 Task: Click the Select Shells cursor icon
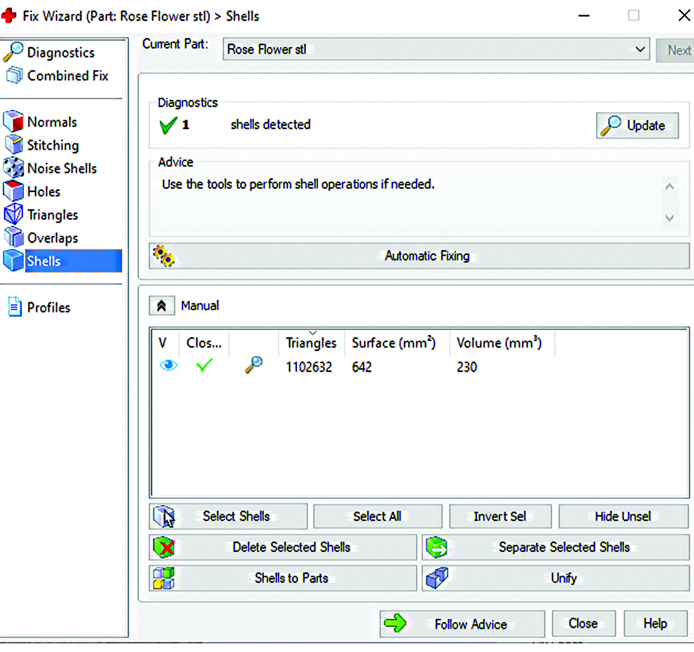(164, 516)
